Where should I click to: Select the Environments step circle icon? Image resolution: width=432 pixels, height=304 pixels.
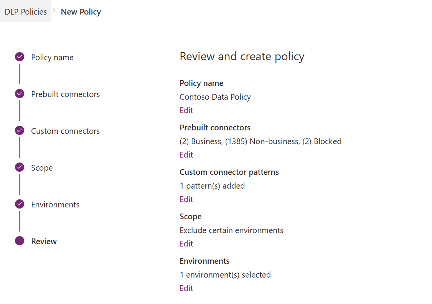(19, 204)
